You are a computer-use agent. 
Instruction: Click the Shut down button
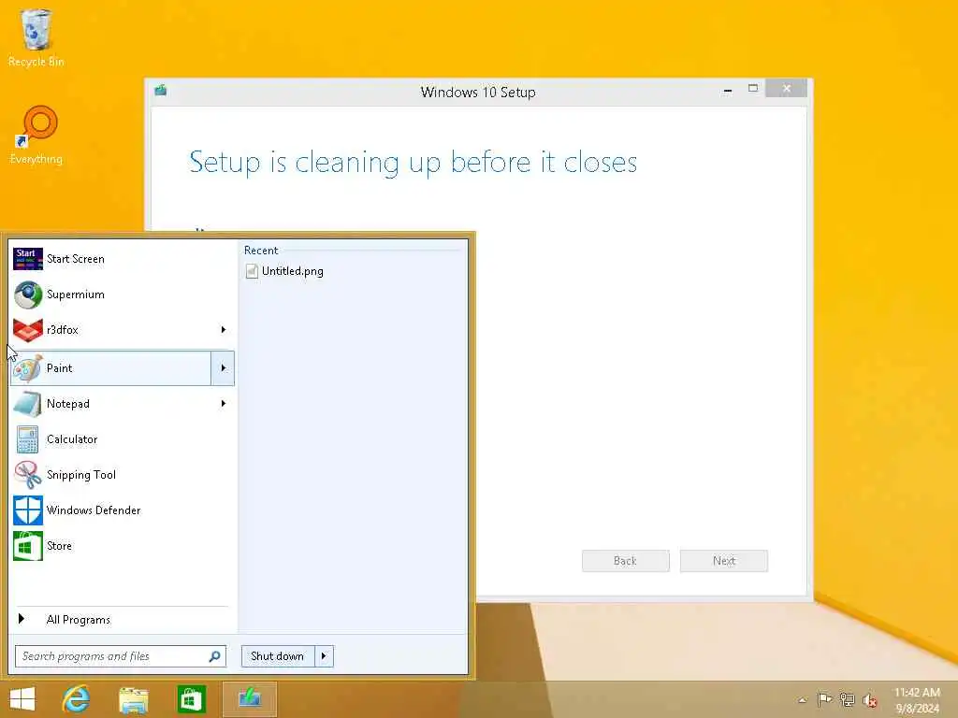(x=277, y=656)
